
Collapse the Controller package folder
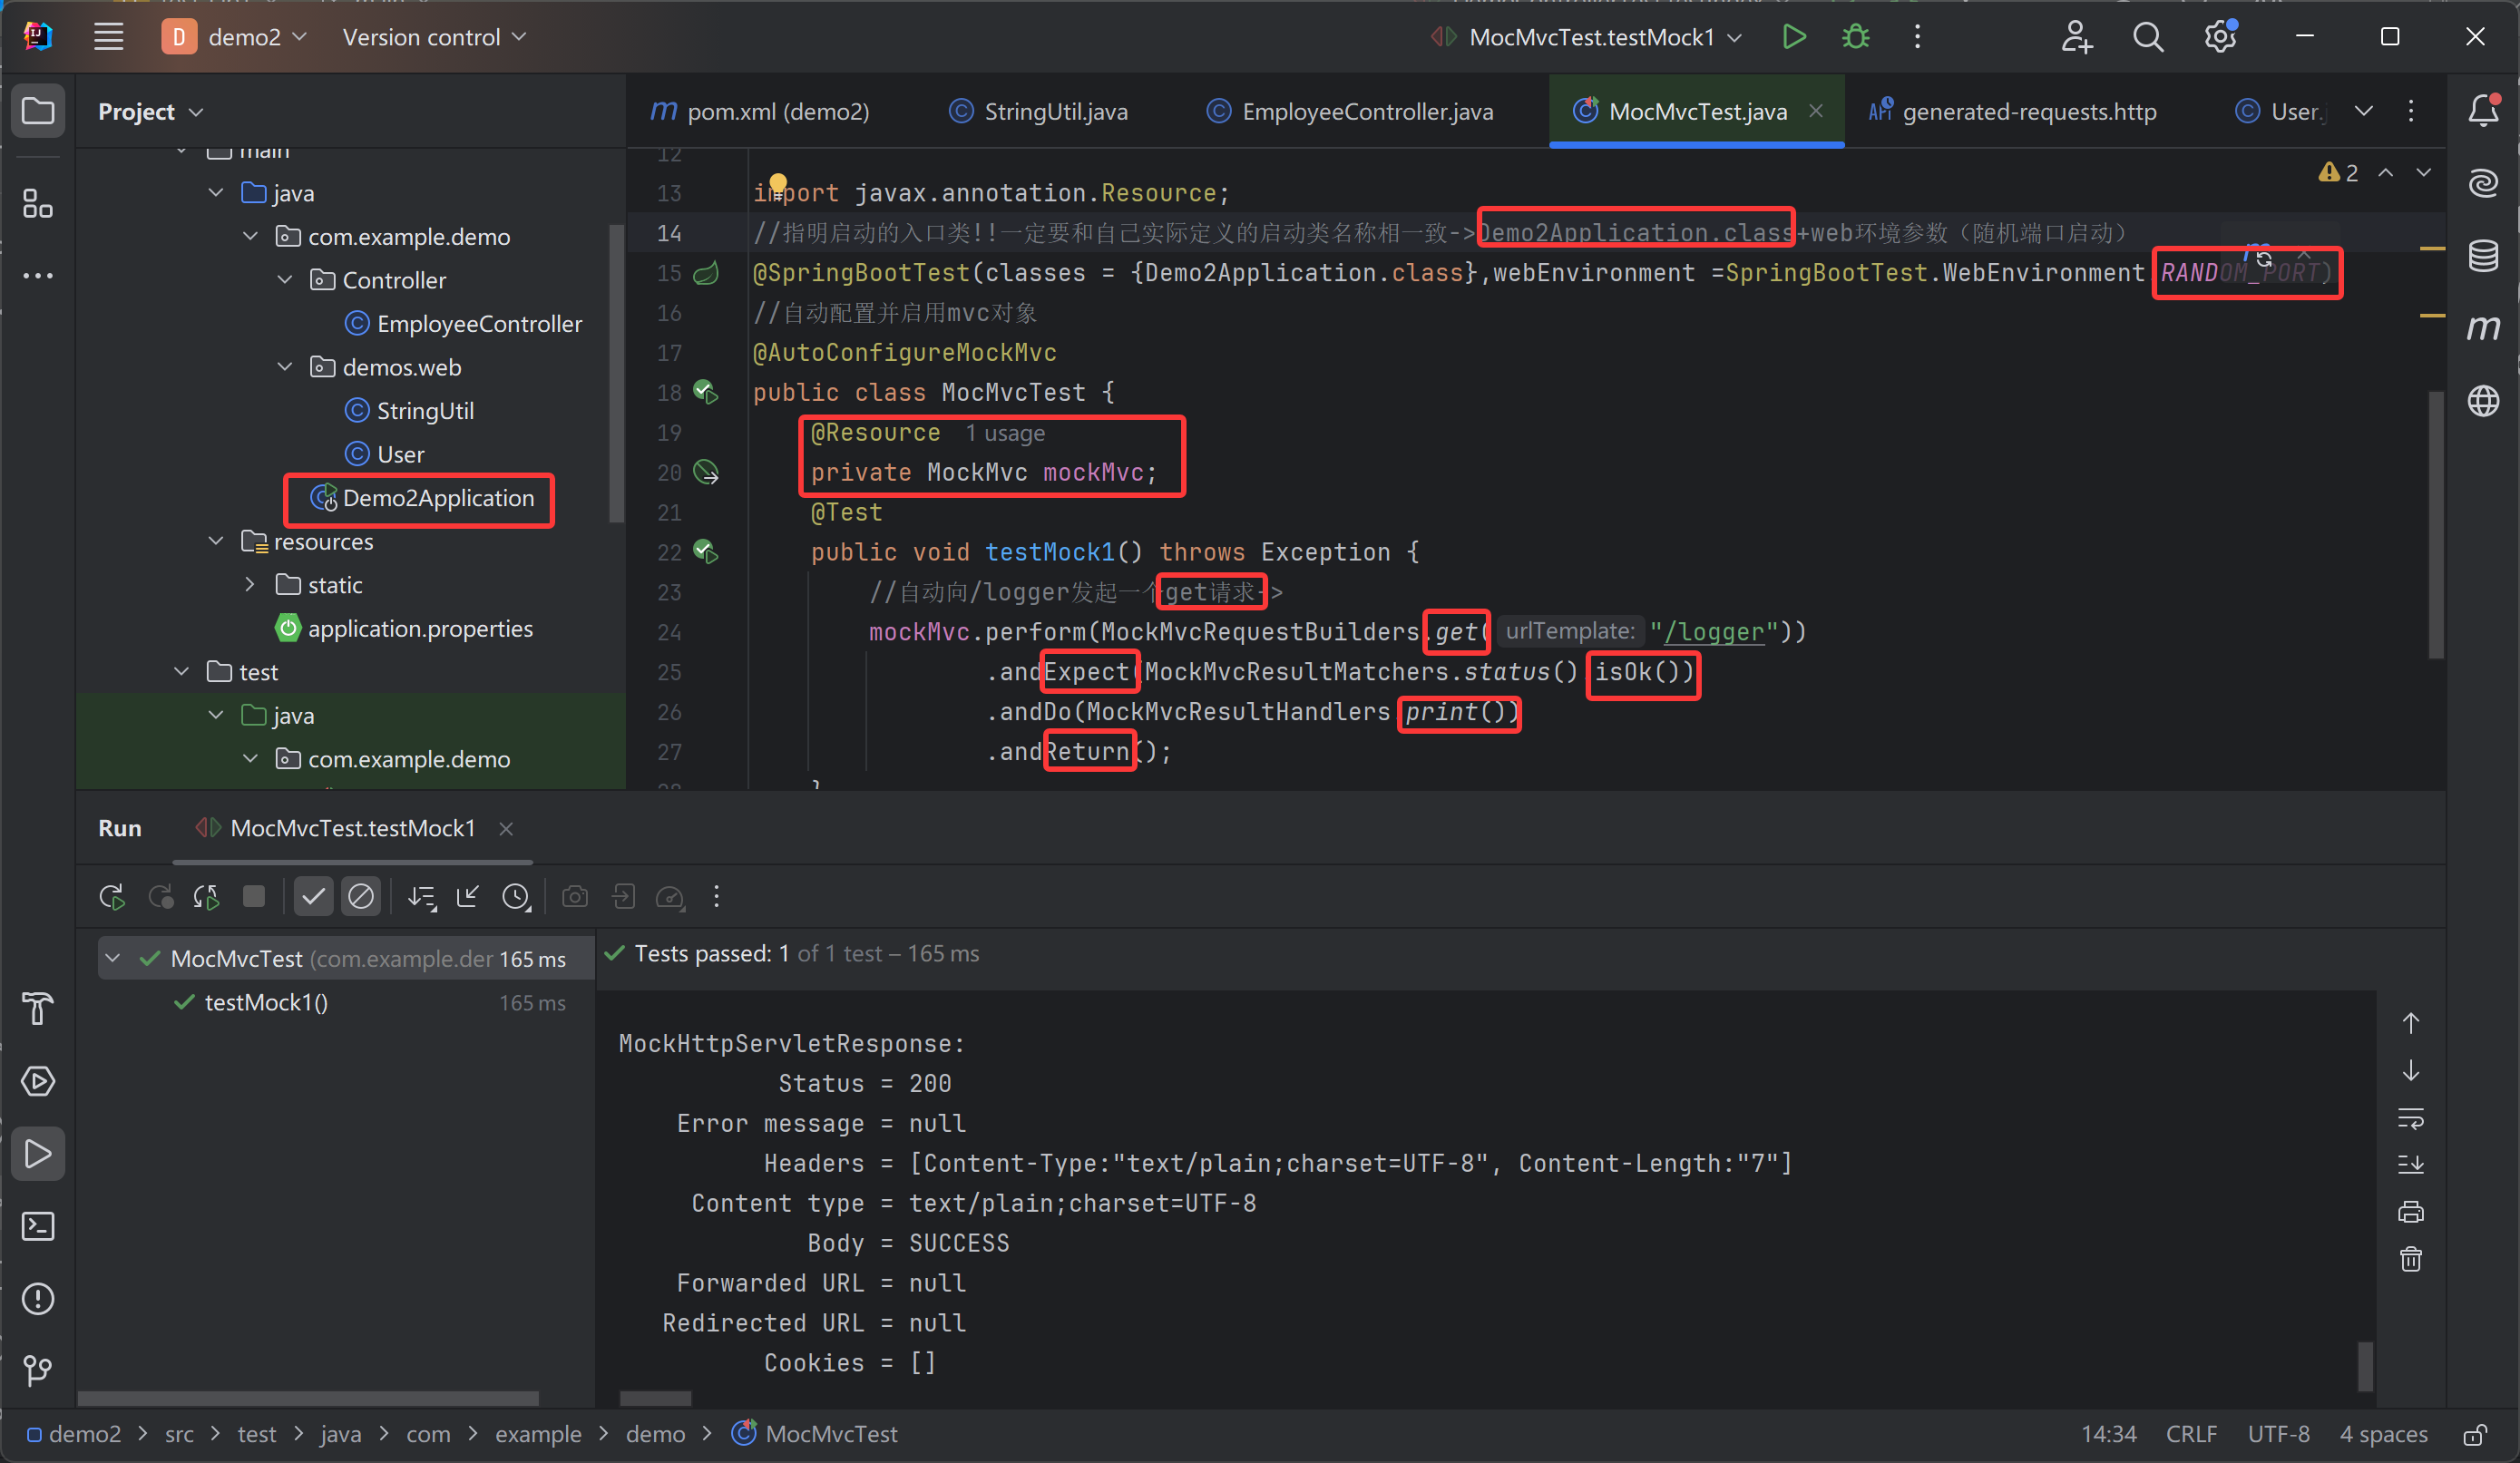point(285,280)
